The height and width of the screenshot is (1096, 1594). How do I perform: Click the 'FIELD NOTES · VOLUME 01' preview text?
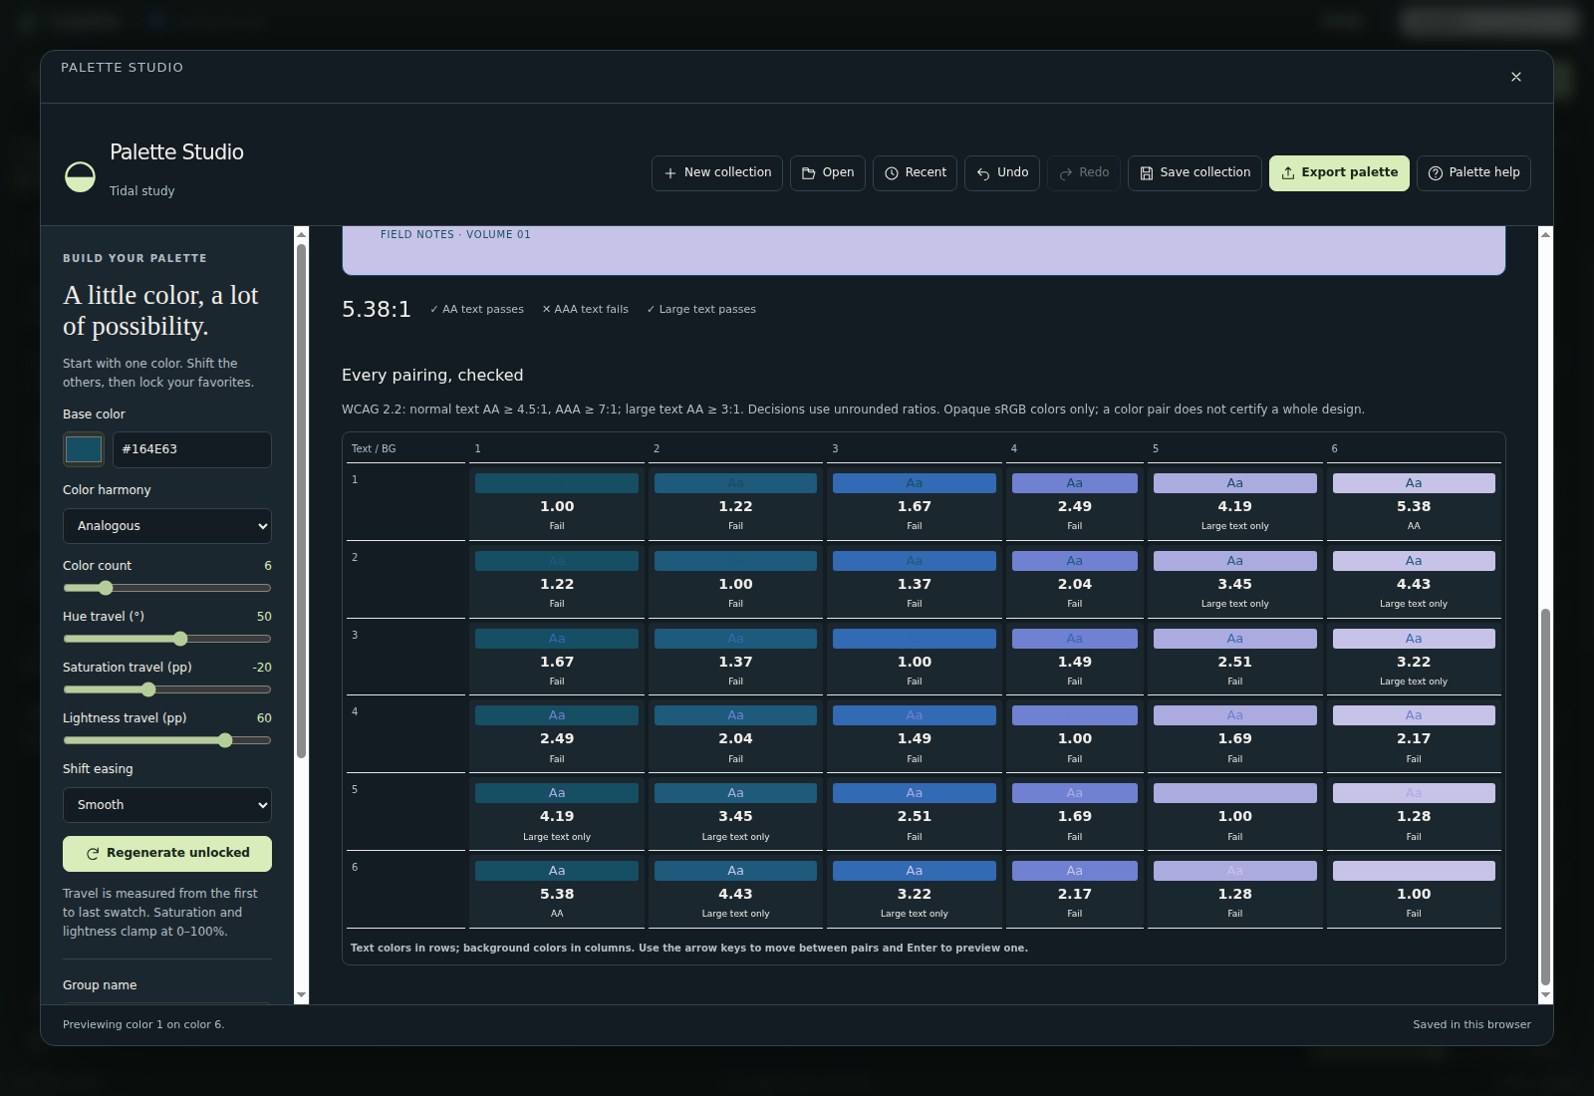[x=455, y=235]
